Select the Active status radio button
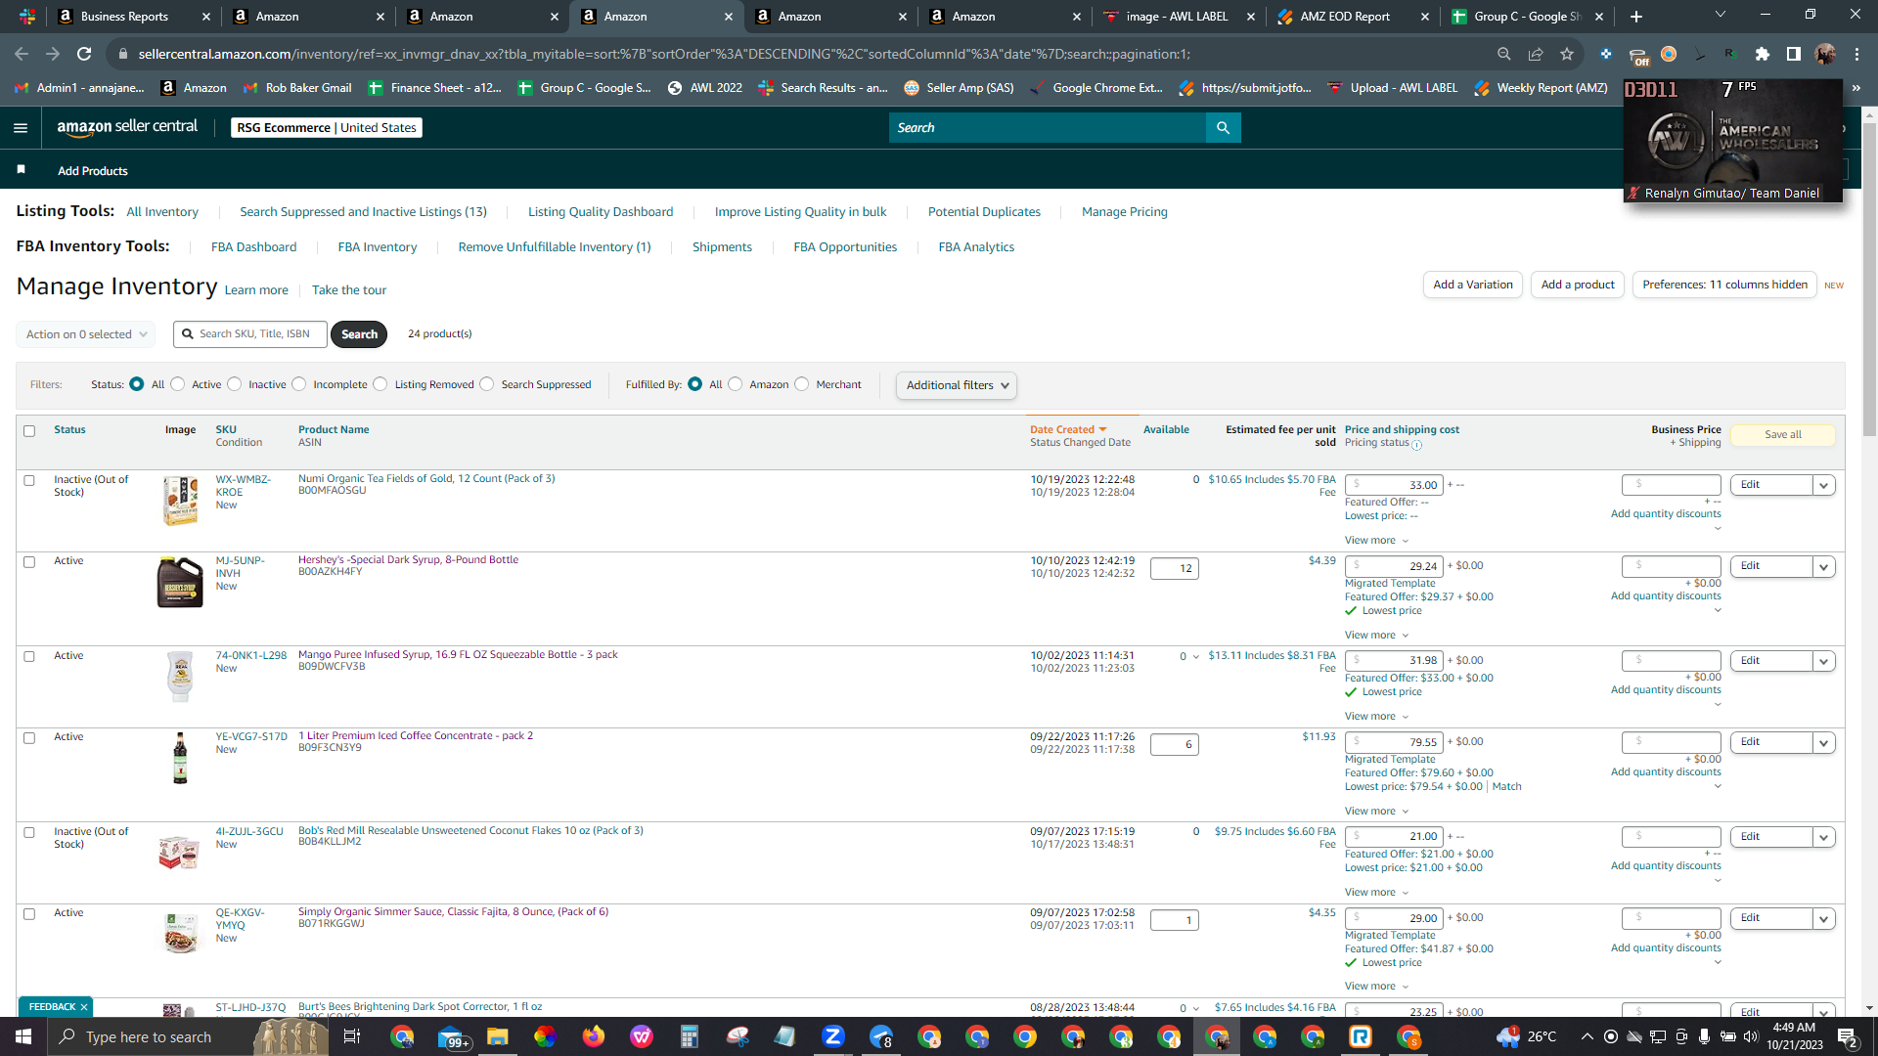The image size is (1878, 1056). pyautogui.click(x=177, y=384)
